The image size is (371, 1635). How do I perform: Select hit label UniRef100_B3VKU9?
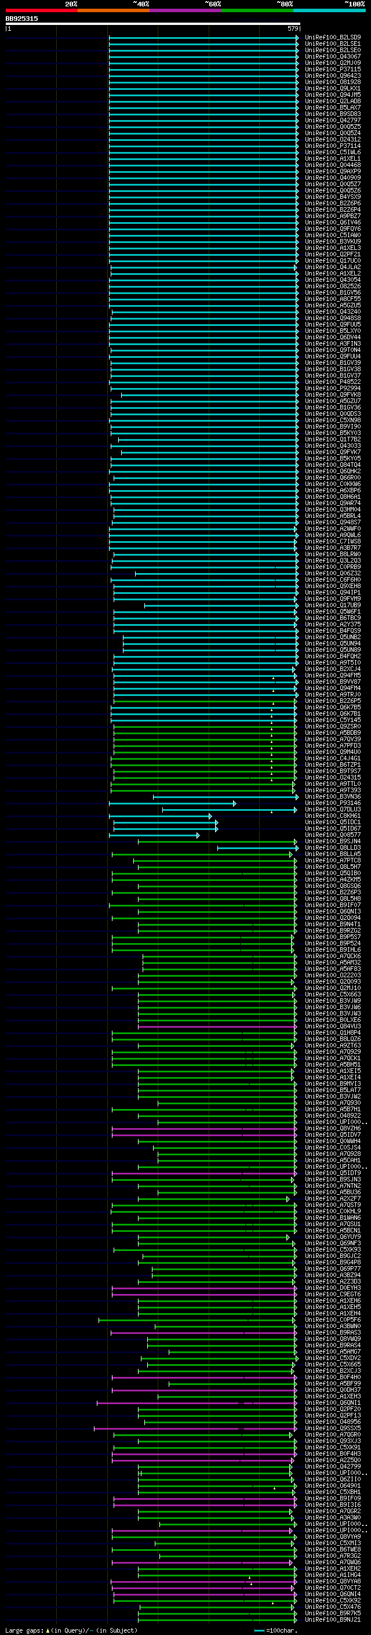click(333, 241)
